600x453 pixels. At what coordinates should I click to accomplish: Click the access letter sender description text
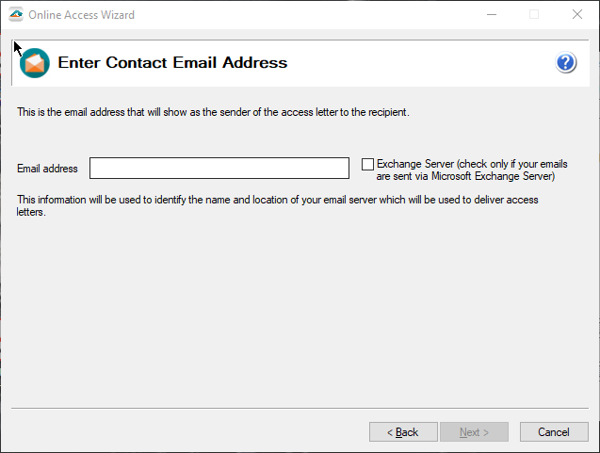click(x=213, y=113)
